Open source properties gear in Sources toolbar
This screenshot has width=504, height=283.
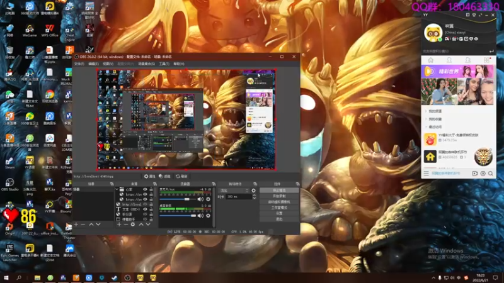[x=133, y=225]
